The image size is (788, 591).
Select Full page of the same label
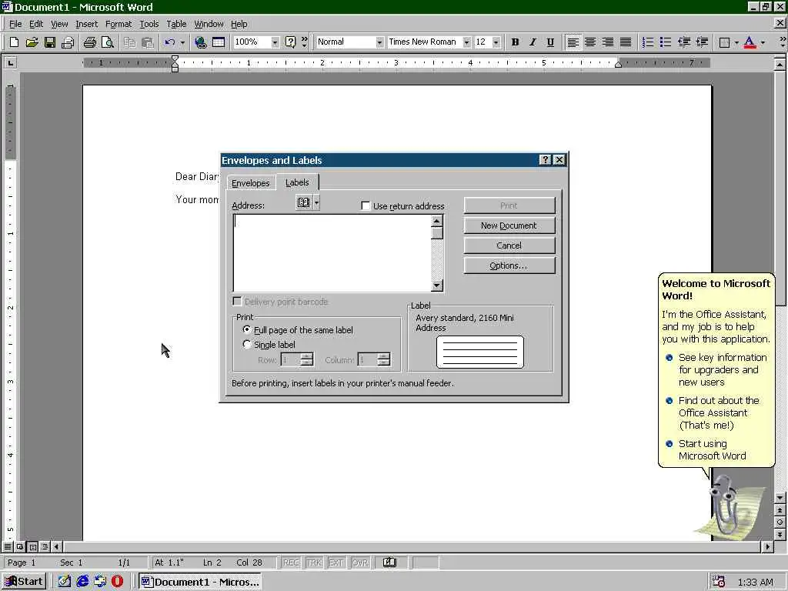pos(247,329)
